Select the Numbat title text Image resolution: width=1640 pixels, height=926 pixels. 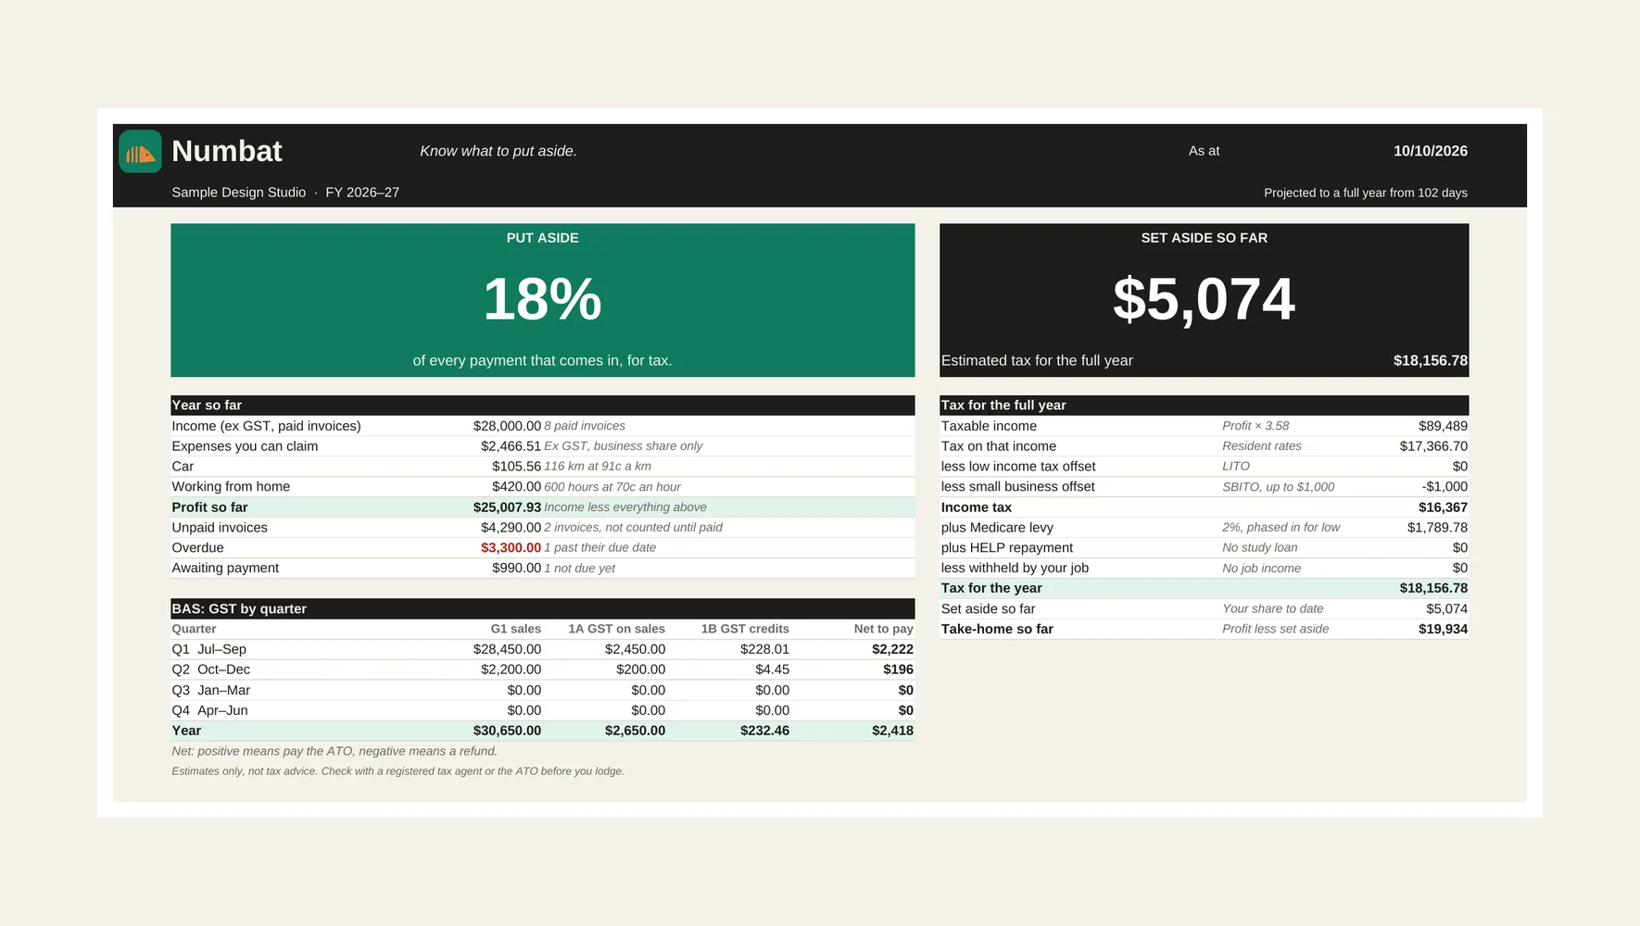(227, 151)
